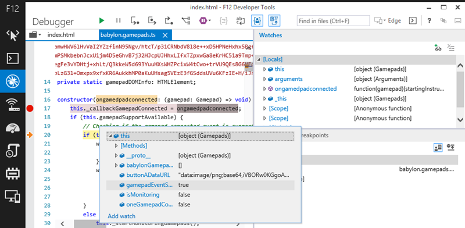Select the isMonitoring false row
Viewport: 465px width, 228px height.
coord(200,195)
